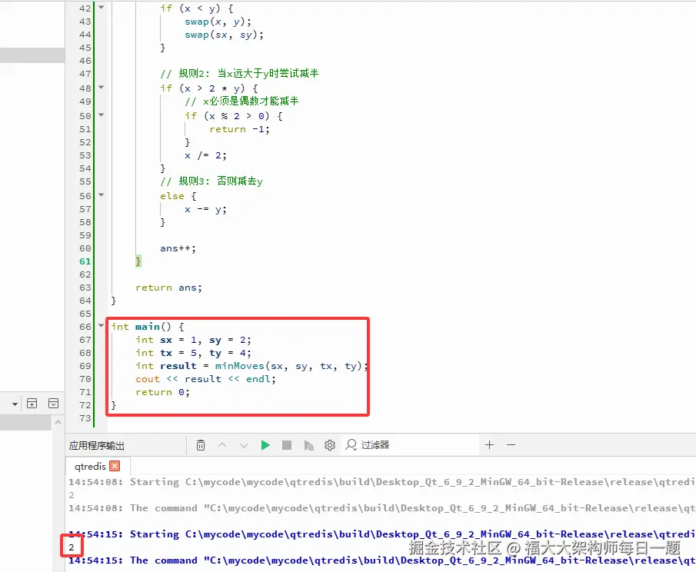This screenshot has width=696, height=572.
Task: Click the 14:54:15 Starting output line
Action: [x=381, y=534]
